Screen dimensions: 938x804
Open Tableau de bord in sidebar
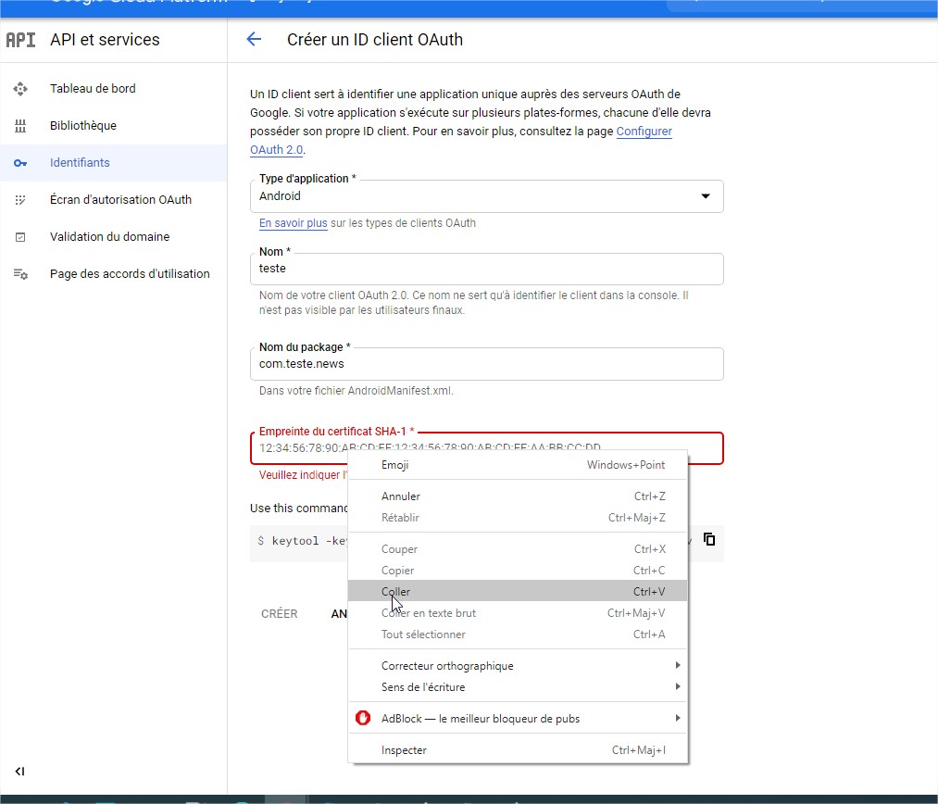tap(114, 89)
